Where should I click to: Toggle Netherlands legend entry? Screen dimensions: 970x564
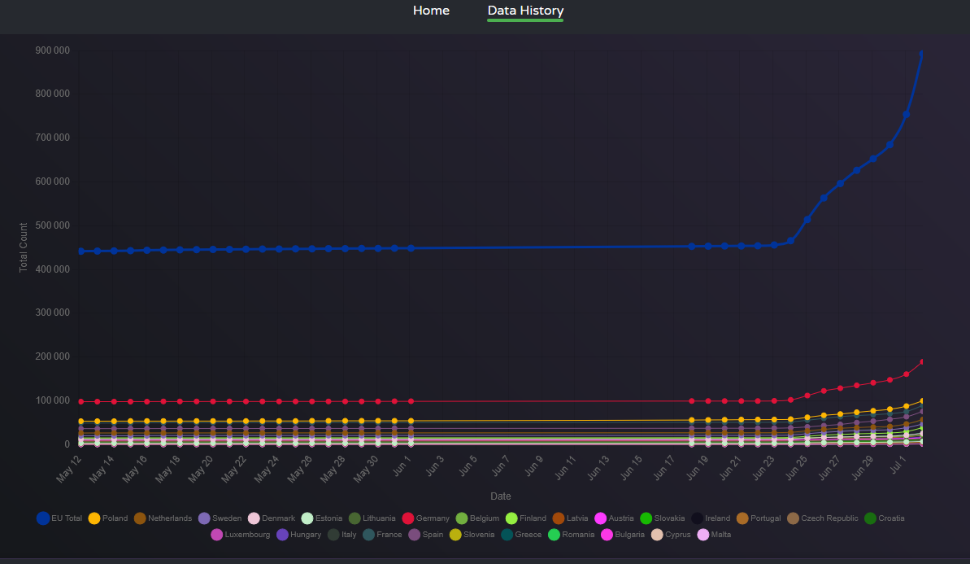point(163,518)
